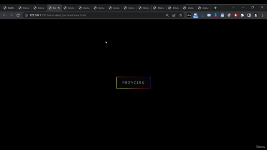Open the floppy disk save extension

click(x=222, y=15)
